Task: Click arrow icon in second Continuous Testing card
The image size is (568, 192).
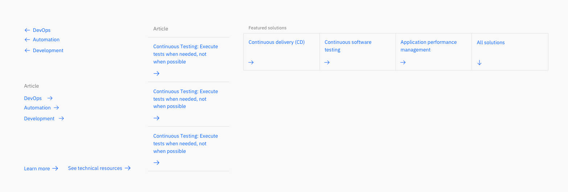Action: point(156,118)
